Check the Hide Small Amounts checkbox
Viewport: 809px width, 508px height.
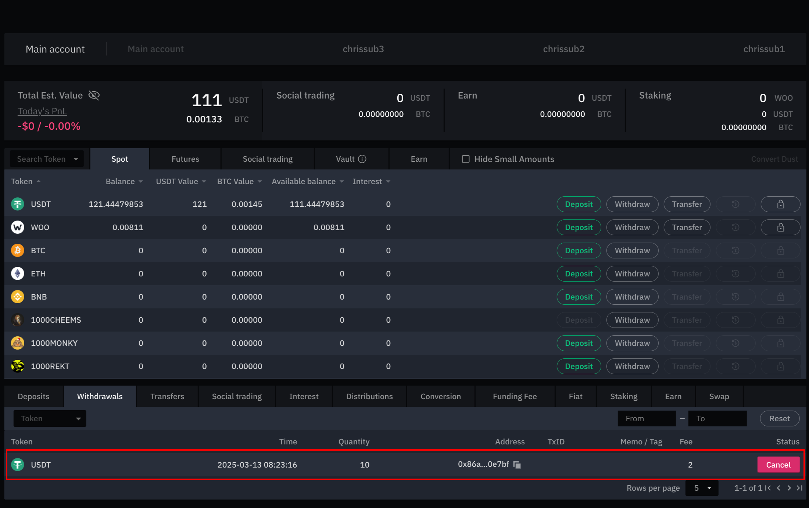466,159
